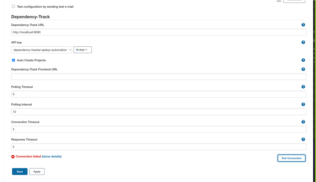Click the Connection failed message text

[x=28, y=157]
